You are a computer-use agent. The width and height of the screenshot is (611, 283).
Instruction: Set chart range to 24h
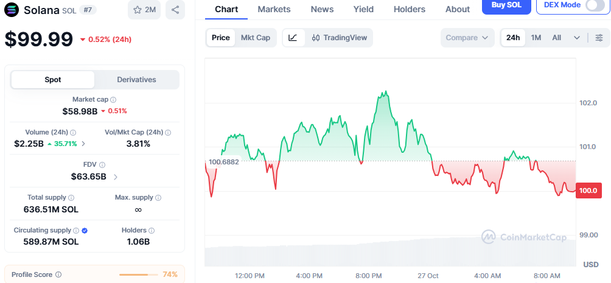pos(513,38)
